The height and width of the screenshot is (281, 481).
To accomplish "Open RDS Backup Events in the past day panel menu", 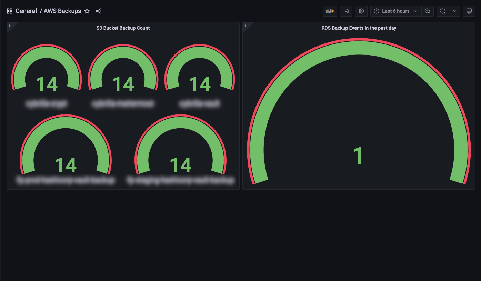I will coord(359,28).
